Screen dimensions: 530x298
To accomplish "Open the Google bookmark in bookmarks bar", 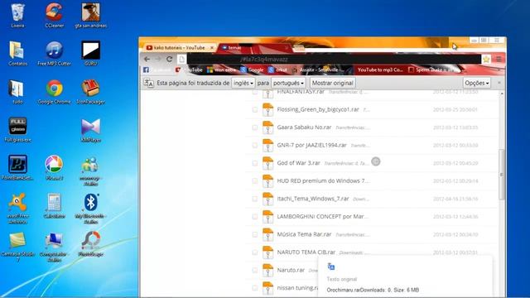I will pyautogui.click(x=252, y=70).
